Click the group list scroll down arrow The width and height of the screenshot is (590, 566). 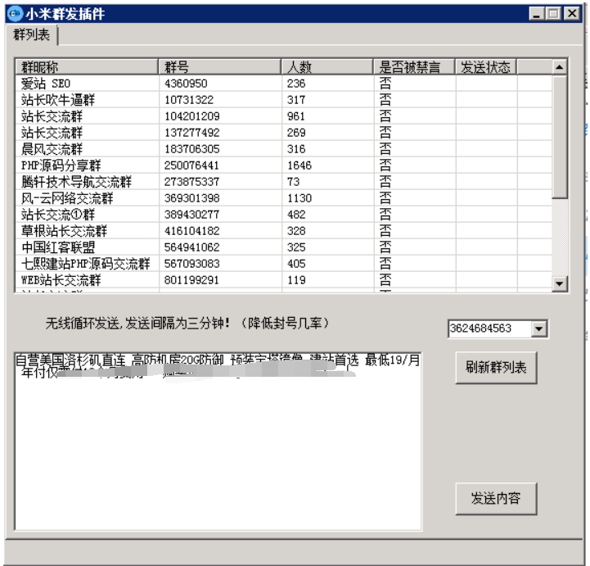click(560, 283)
